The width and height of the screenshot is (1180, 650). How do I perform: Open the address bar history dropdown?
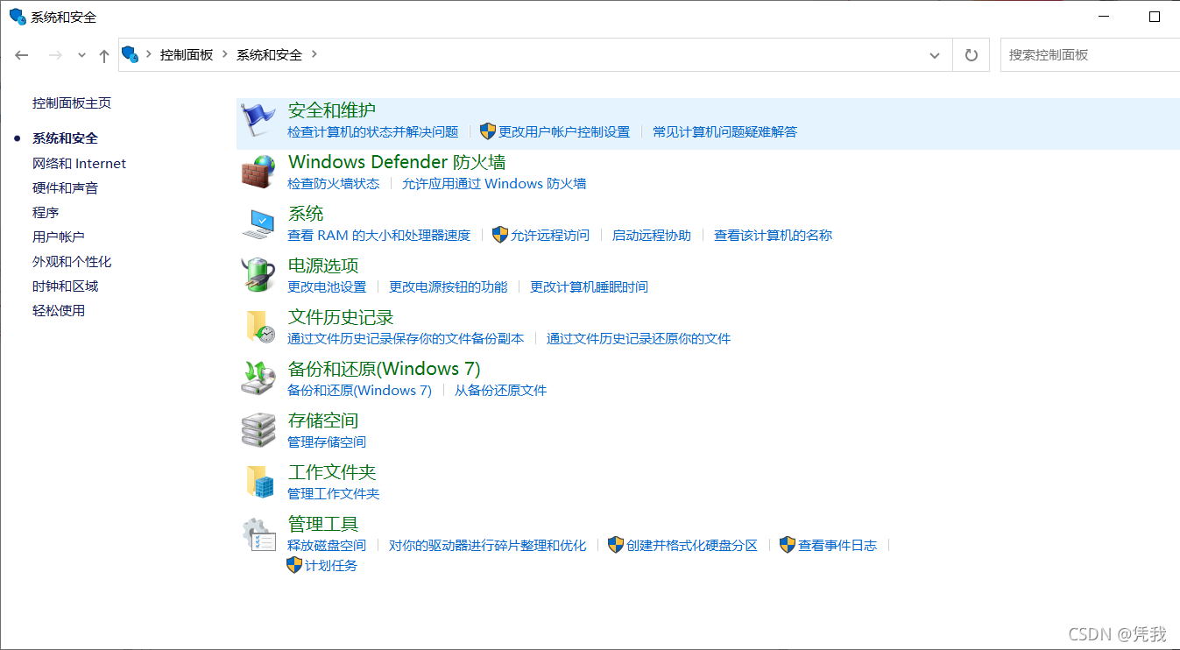point(934,54)
